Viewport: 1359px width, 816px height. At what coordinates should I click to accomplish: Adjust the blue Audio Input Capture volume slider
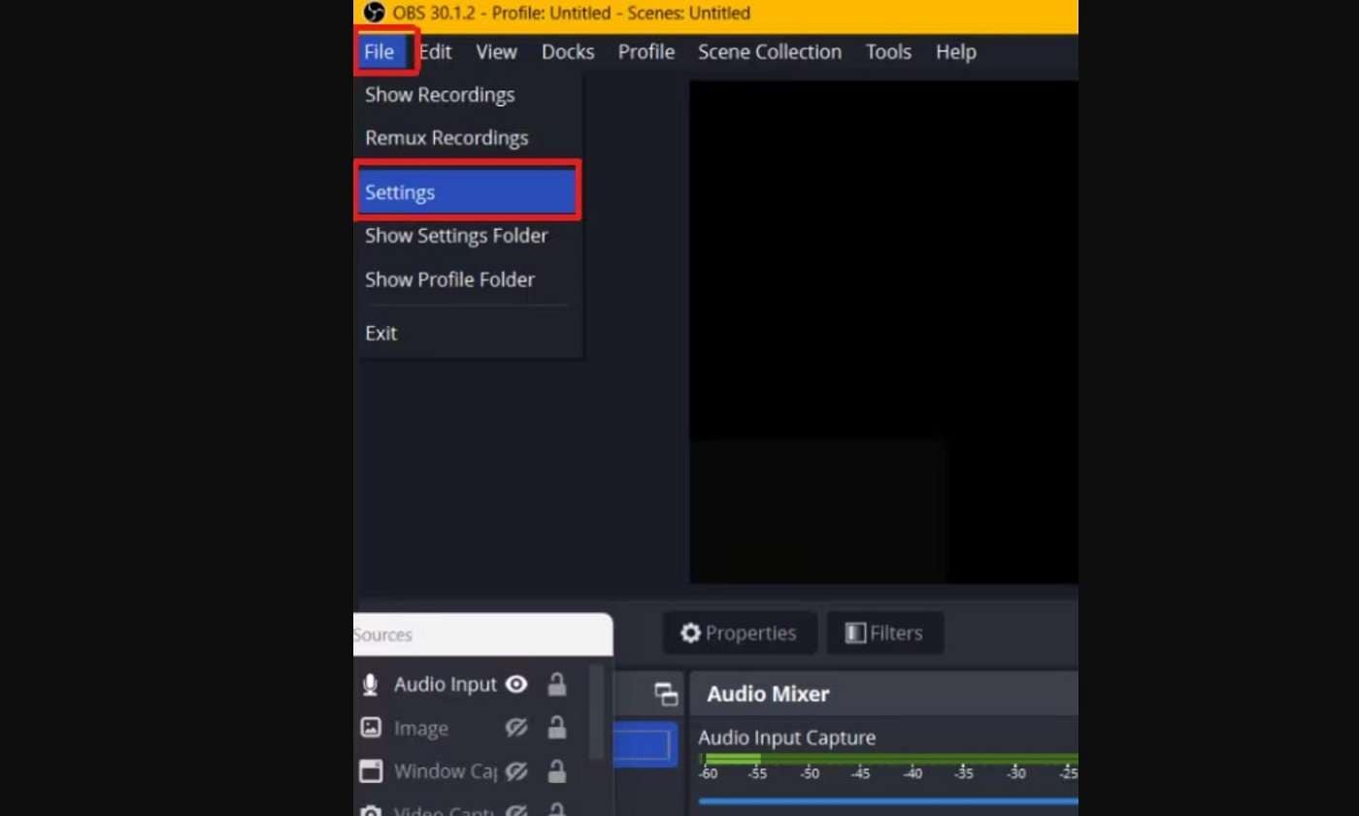click(888, 801)
